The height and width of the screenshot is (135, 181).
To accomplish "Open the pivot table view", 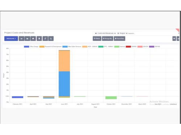I will [x=174, y=39].
